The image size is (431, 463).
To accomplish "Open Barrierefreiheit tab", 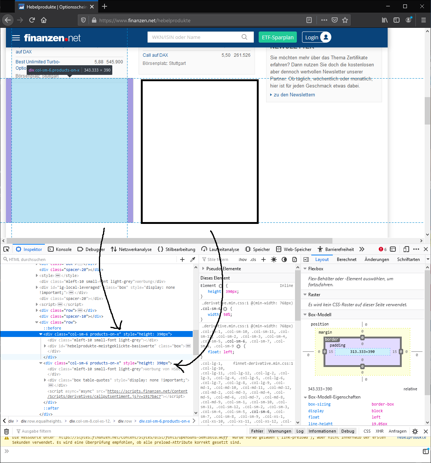I will (x=335, y=249).
